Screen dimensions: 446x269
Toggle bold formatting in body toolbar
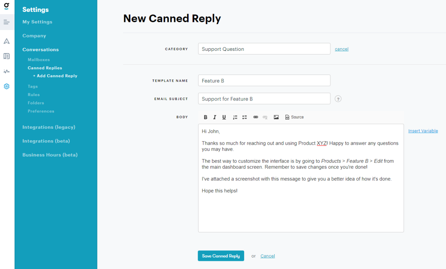pos(206,117)
